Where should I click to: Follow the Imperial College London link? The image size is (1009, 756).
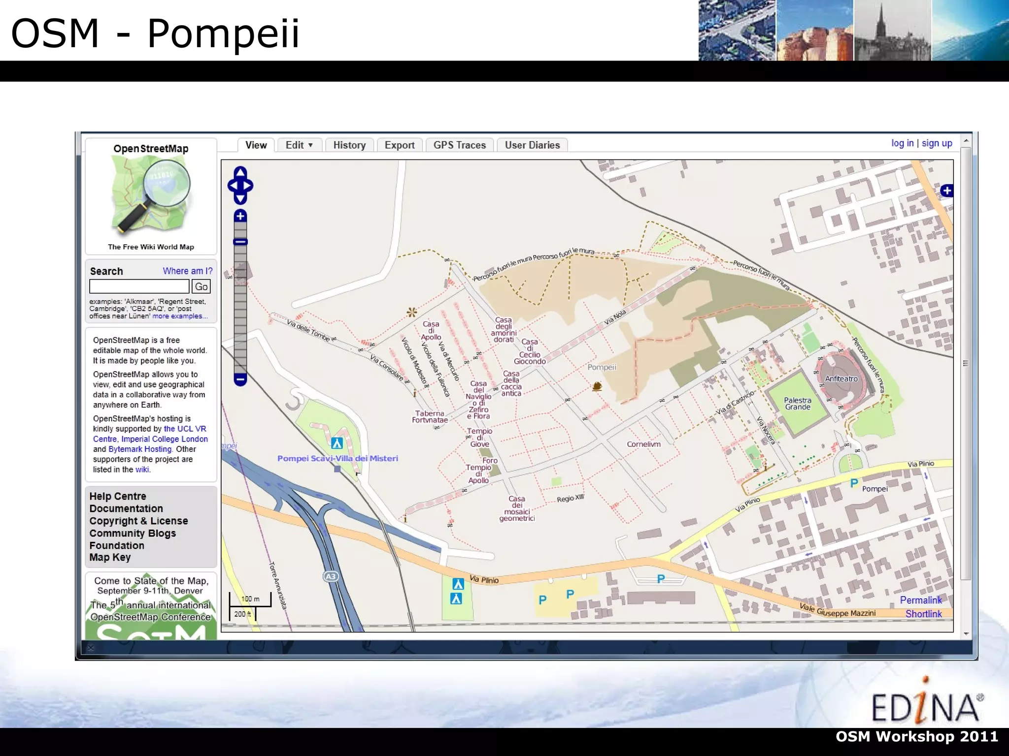click(x=165, y=439)
